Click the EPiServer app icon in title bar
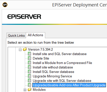107x92 pixels. tap(5, 5)
